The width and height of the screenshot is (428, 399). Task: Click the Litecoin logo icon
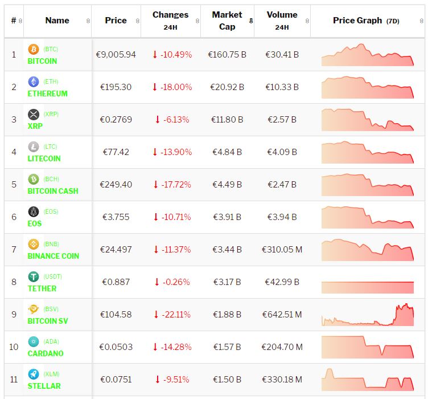pos(34,147)
